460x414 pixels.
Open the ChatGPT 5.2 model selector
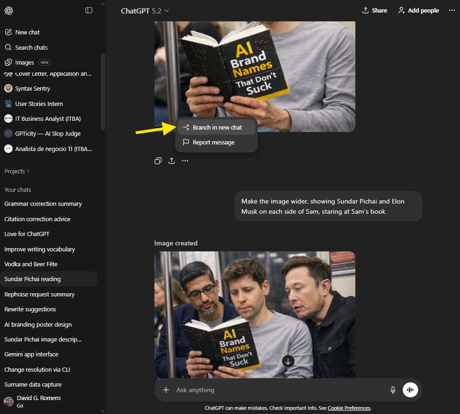pyautogui.click(x=145, y=10)
